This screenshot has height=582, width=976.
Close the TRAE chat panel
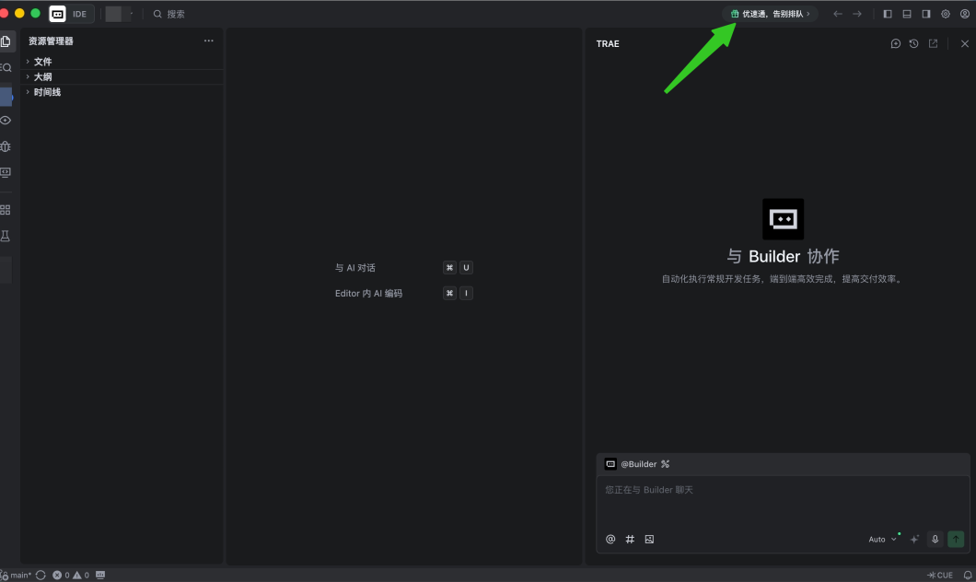coord(965,43)
